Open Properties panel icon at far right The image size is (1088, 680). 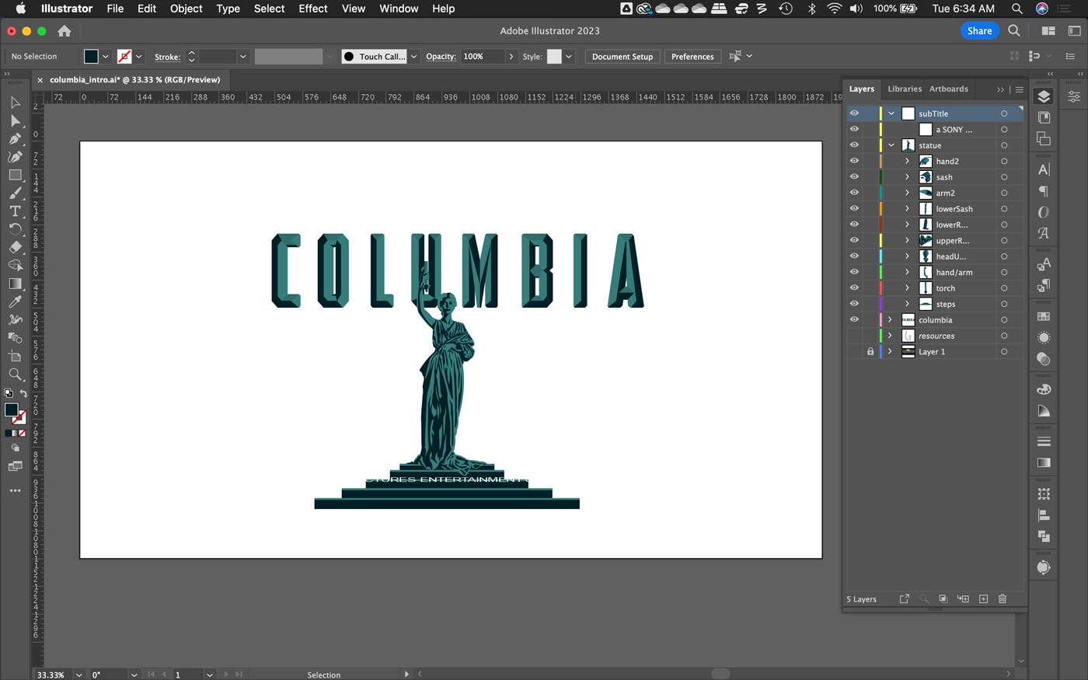(x=1073, y=96)
